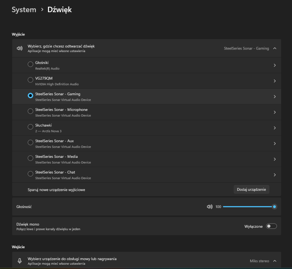Viewport: 292px width, 269px height.
Task: Click the NVIDIA High Definition Audio subtitle
Action: (57, 84)
